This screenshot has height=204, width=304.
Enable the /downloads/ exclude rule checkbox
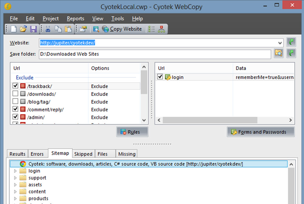15,94
